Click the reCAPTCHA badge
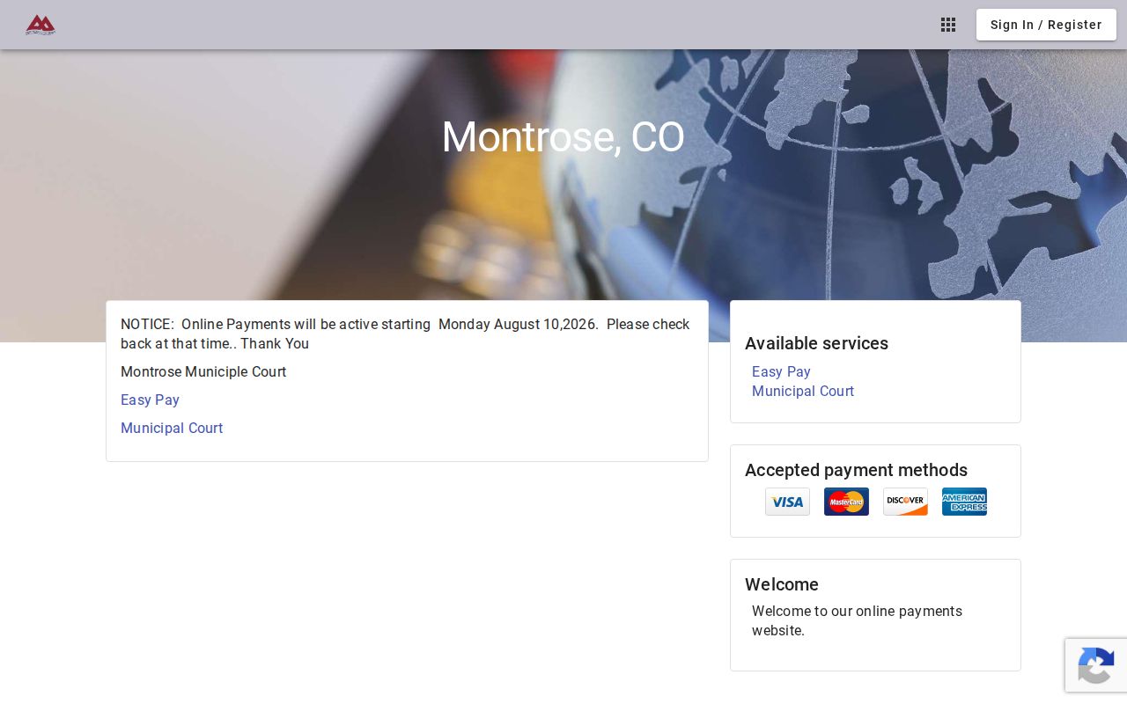The image size is (1127, 704). pyautogui.click(x=1096, y=665)
